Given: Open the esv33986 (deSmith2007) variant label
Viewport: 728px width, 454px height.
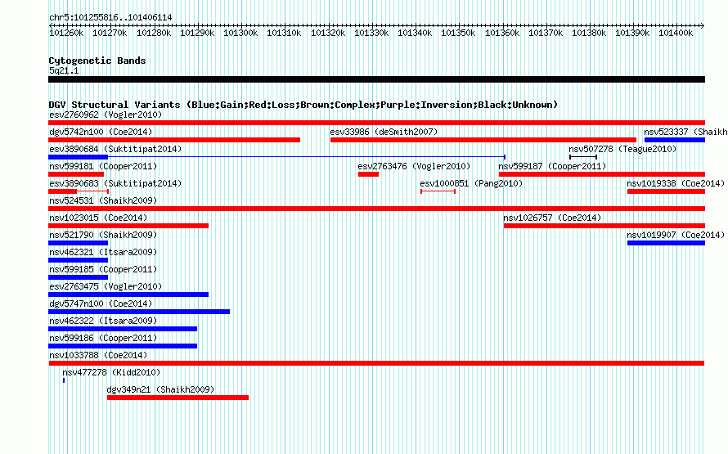Looking at the screenshot, I should 384,132.
